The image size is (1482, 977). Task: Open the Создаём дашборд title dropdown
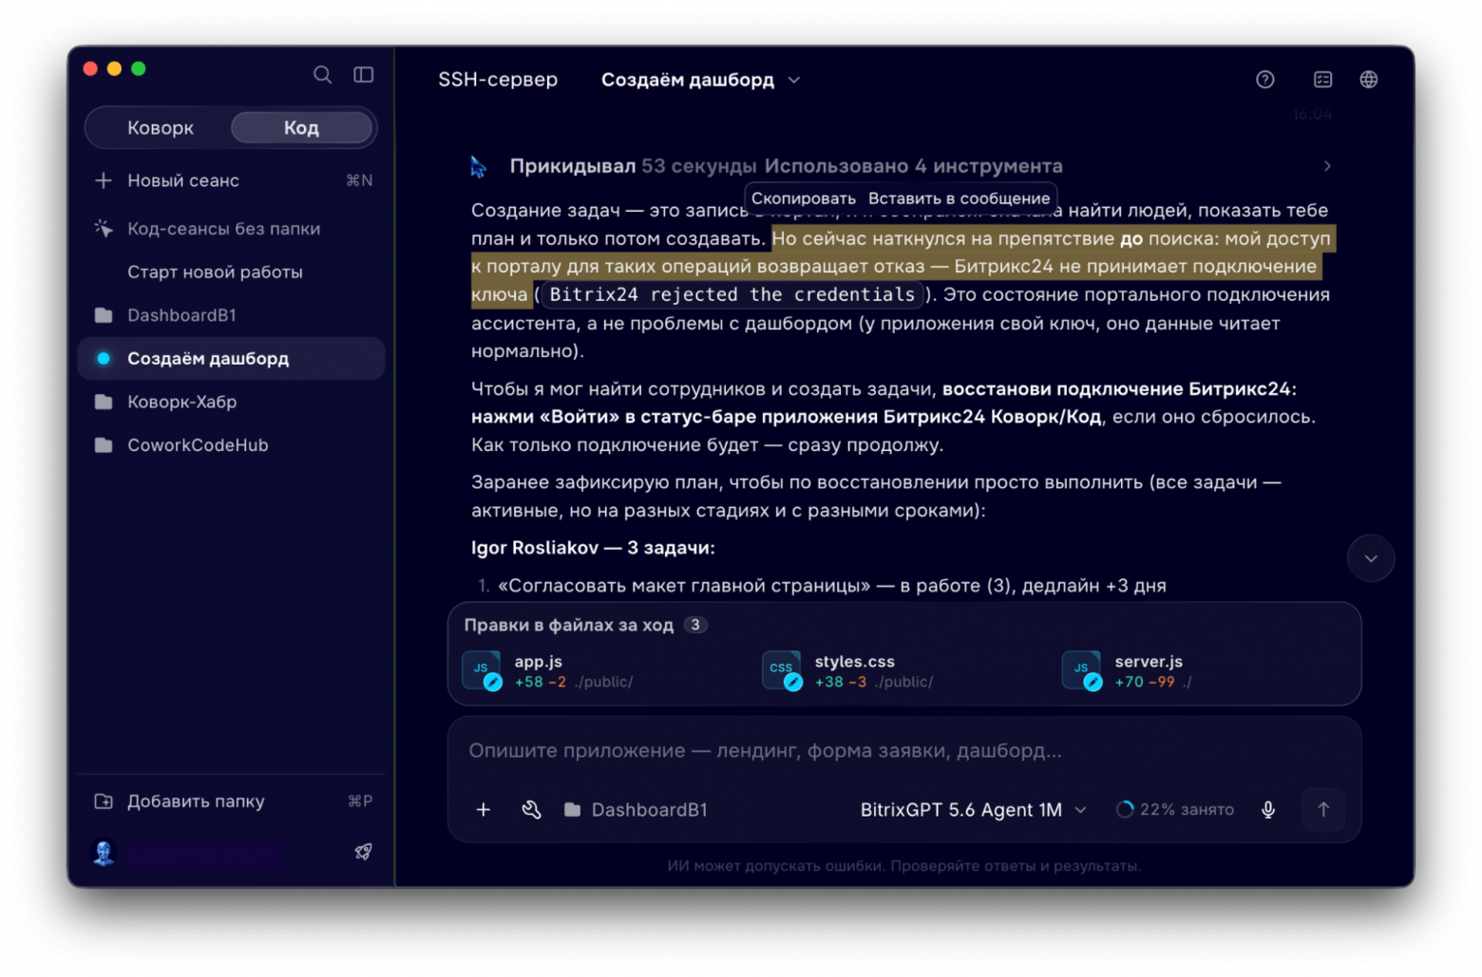(x=701, y=81)
